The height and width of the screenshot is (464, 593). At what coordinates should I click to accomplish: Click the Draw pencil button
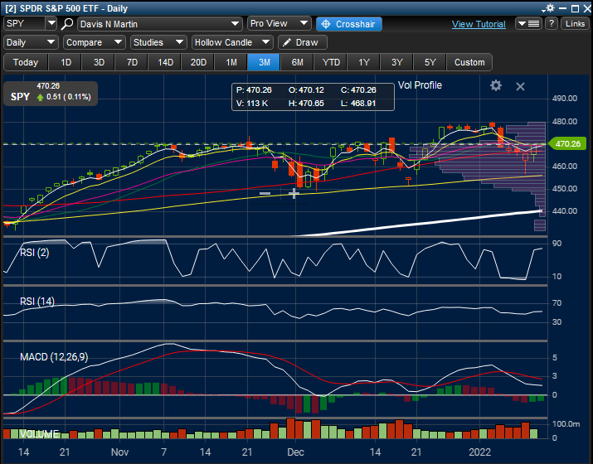tap(302, 42)
